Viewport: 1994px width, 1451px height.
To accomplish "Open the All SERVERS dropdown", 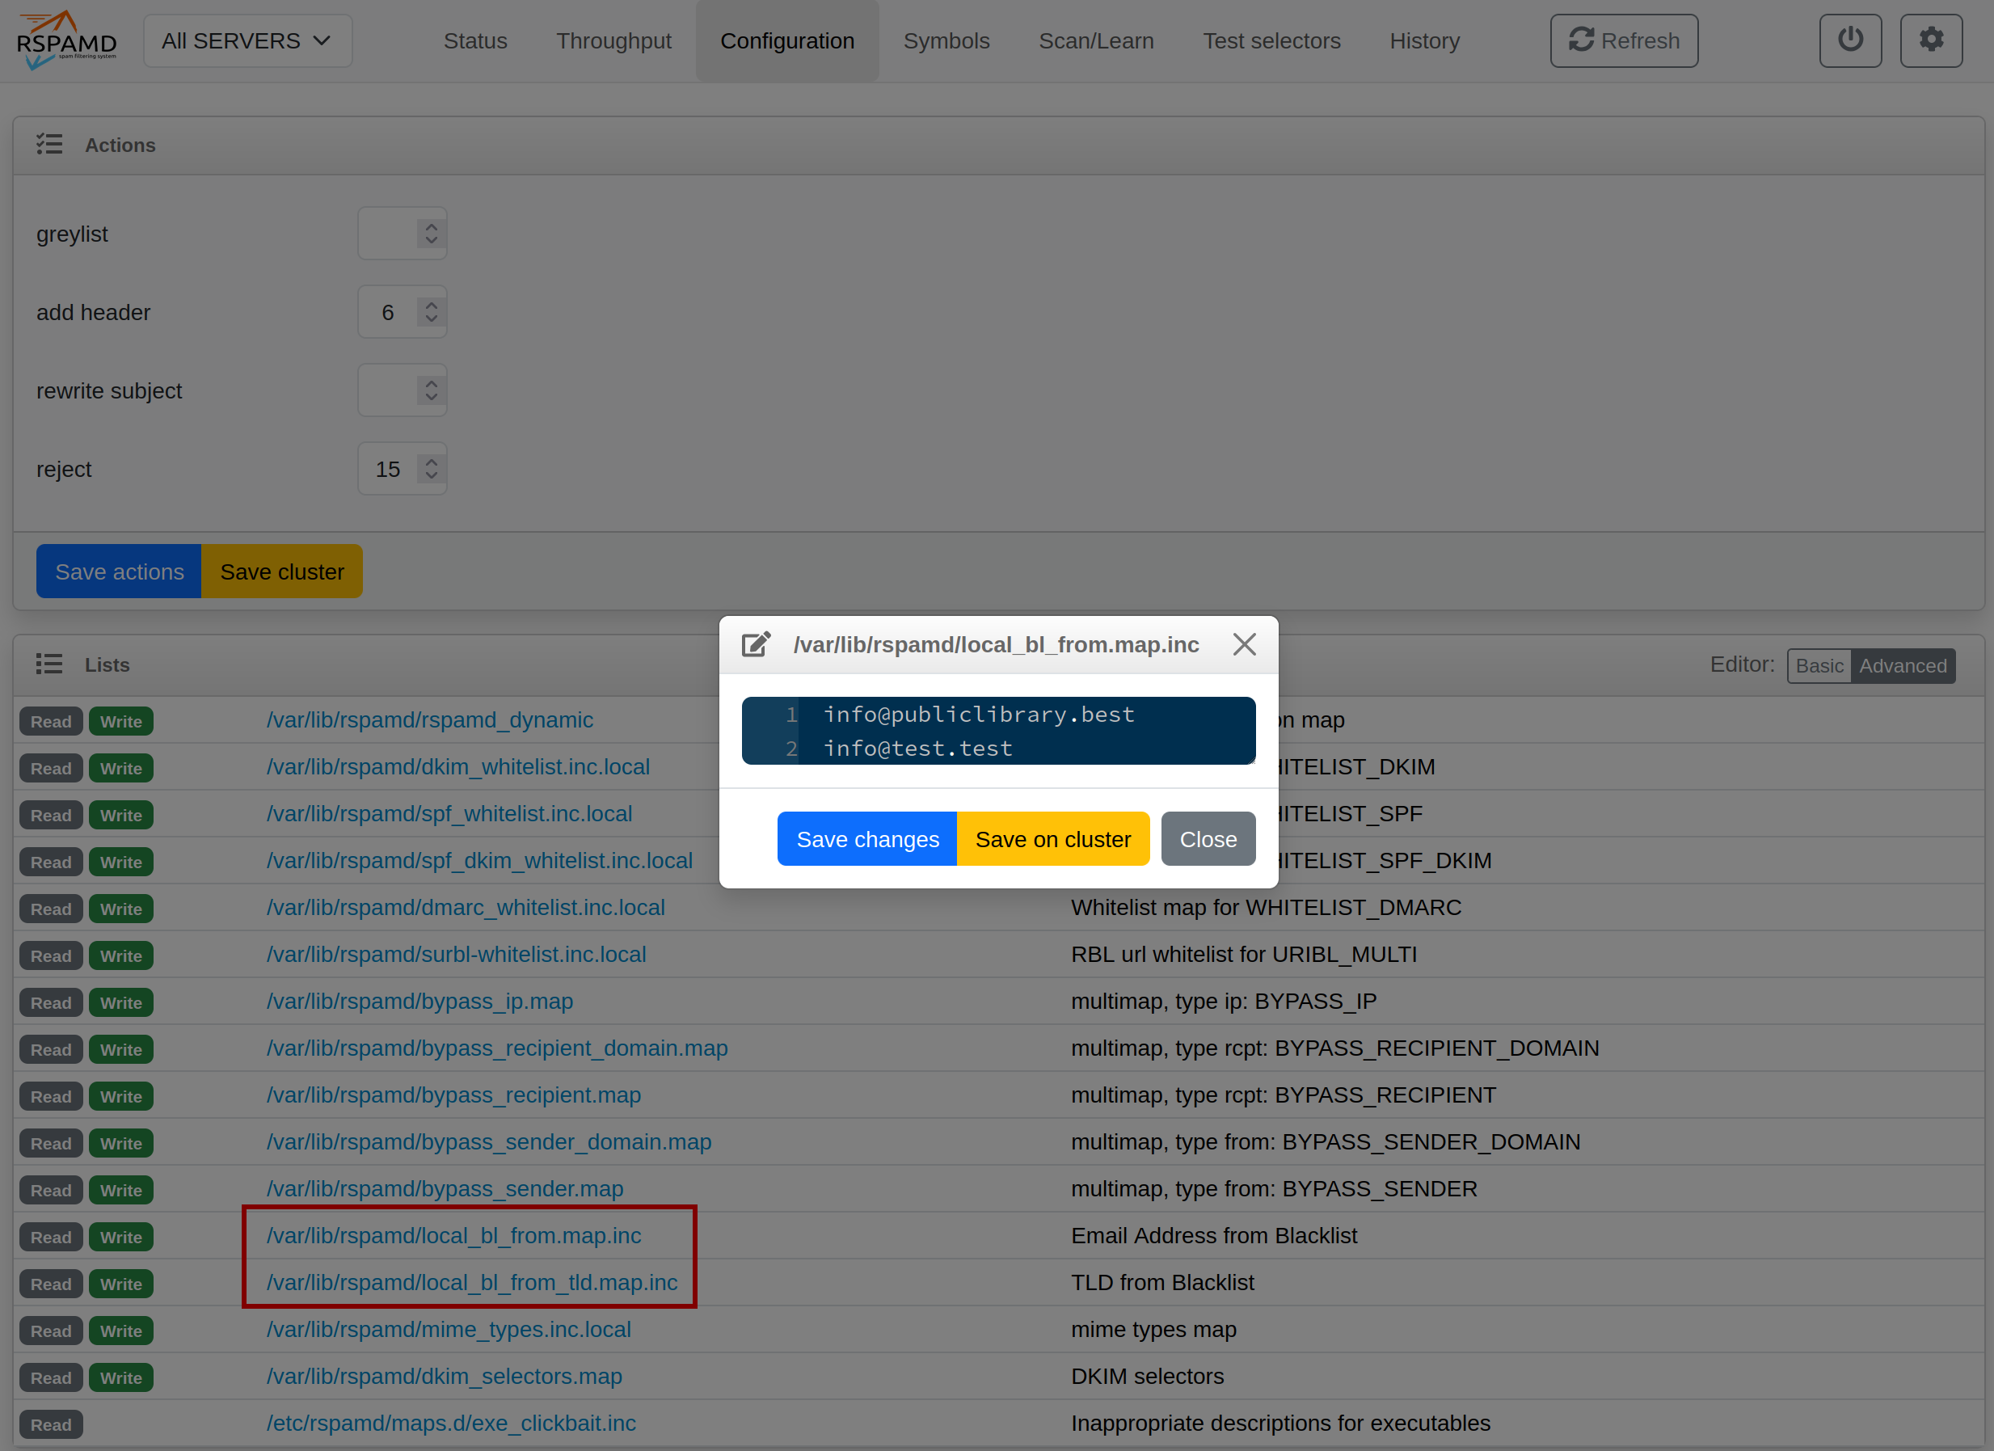I will (247, 40).
